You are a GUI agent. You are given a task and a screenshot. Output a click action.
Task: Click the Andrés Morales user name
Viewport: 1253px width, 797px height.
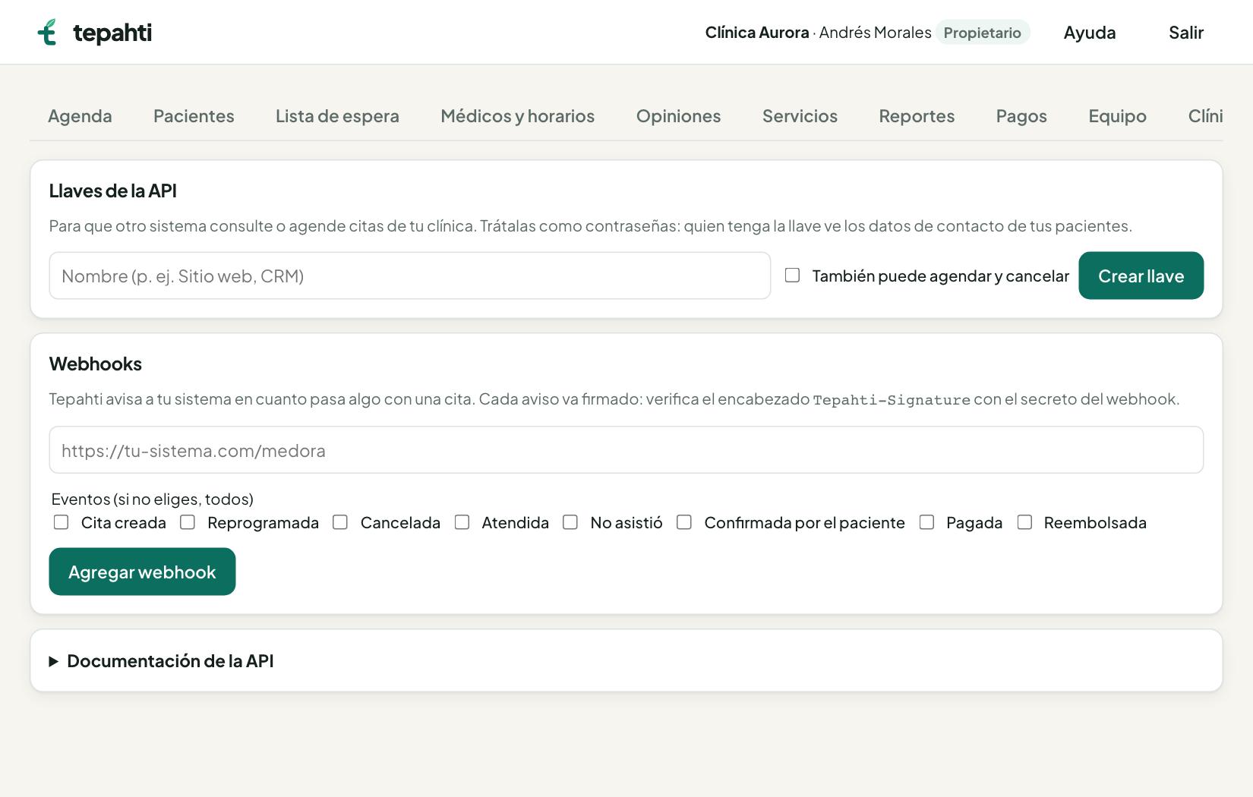[x=875, y=33]
